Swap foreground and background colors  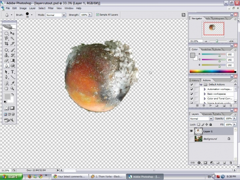point(13,94)
